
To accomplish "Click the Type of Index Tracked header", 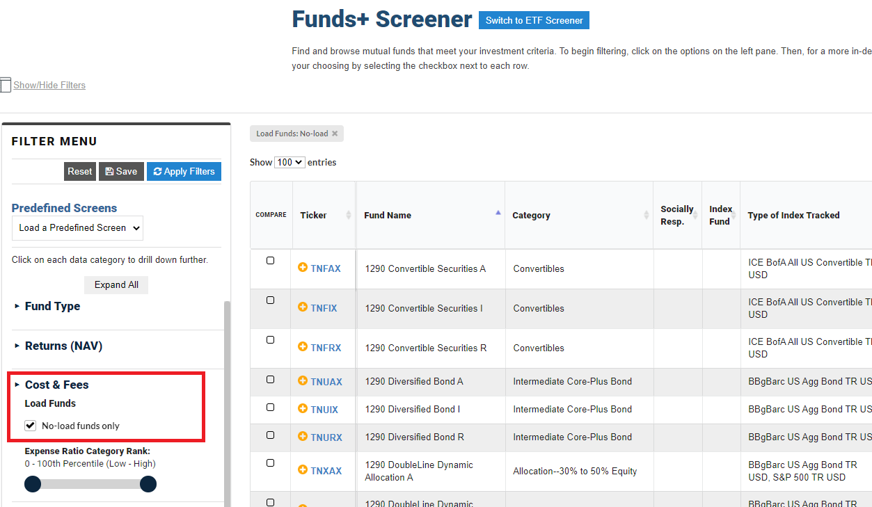I will [x=793, y=215].
